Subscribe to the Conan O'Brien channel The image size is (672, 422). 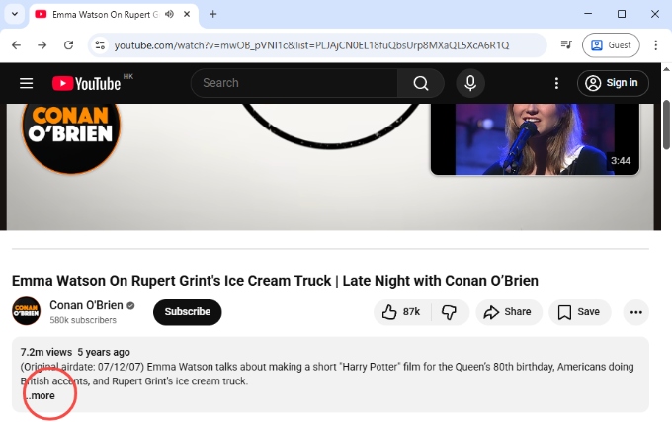187,312
